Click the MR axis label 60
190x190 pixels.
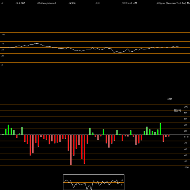pyautogui.click(x=185, y=119)
